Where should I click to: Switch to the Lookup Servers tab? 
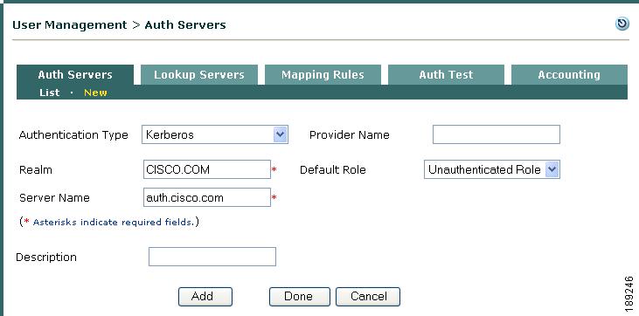[x=199, y=75]
